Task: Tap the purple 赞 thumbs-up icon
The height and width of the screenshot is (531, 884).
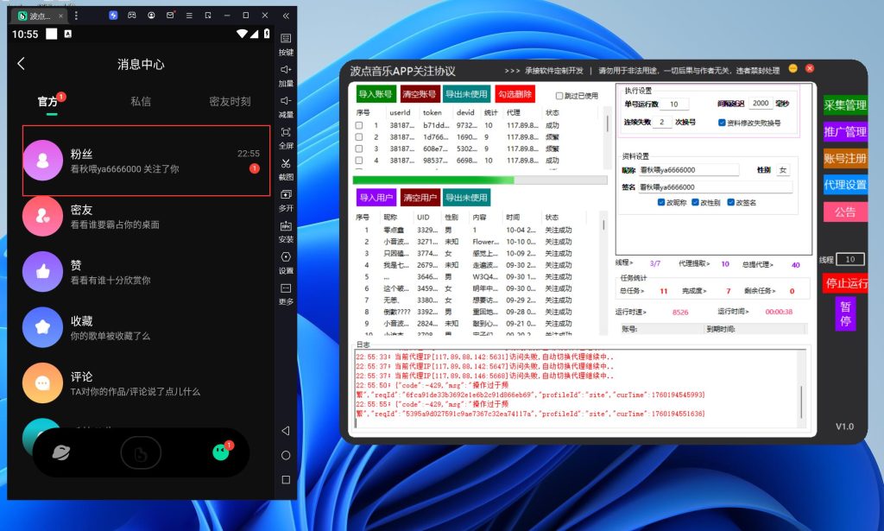Action: (x=42, y=272)
